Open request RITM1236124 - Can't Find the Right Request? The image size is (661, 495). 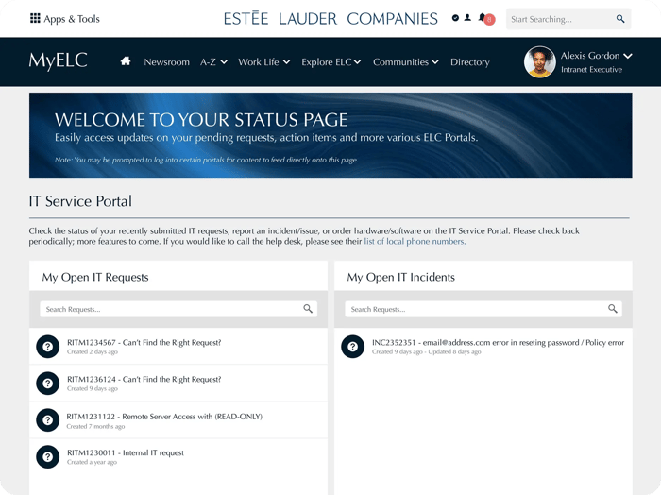pos(144,379)
